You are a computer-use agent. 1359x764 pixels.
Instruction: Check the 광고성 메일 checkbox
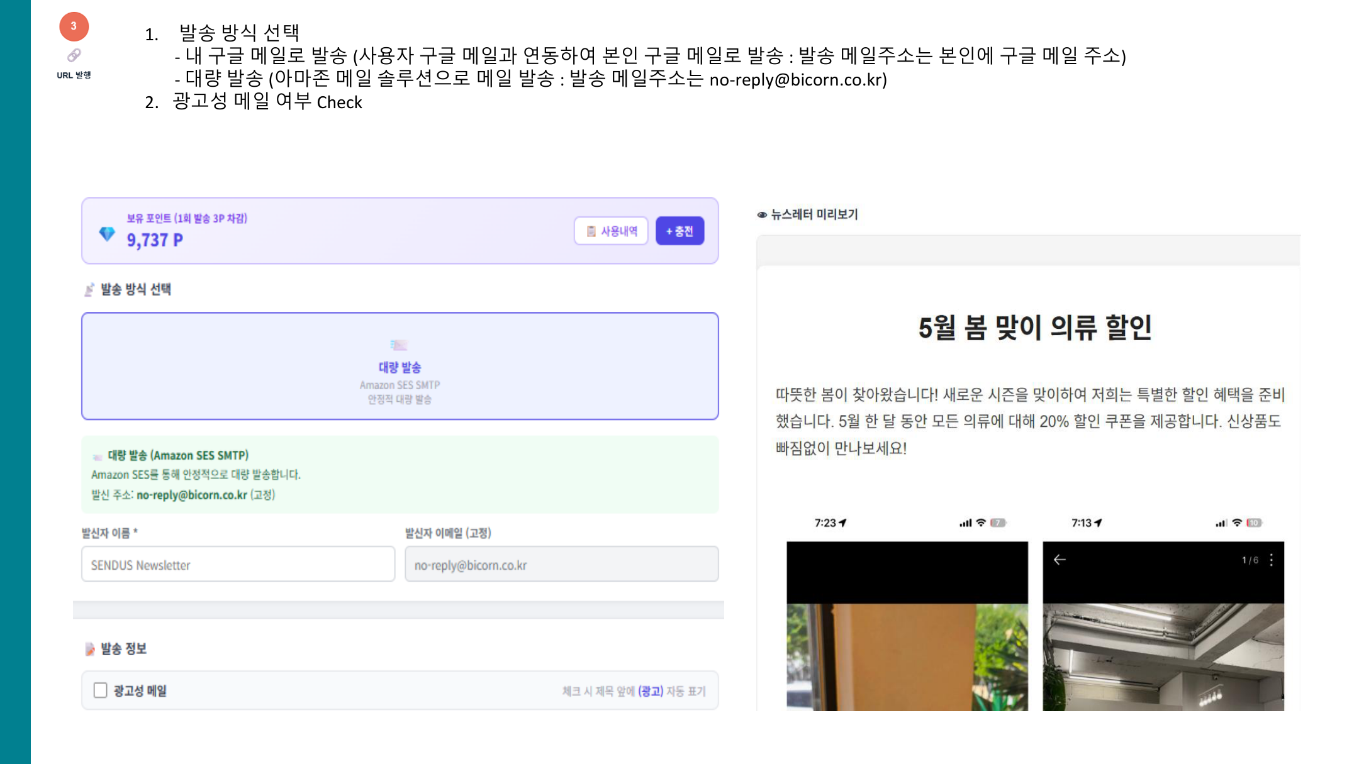tap(100, 690)
